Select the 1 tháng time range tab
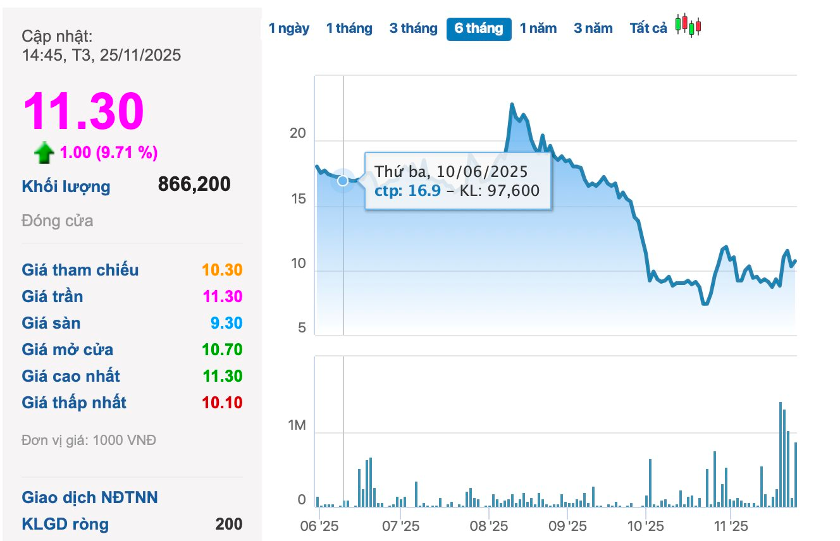The image size is (840, 541). pyautogui.click(x=349, y=28)
